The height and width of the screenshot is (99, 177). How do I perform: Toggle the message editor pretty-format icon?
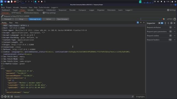pyautogui.click(x=138, y=23)
